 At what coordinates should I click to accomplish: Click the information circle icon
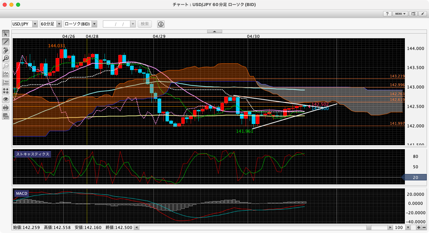click(161, 24)
